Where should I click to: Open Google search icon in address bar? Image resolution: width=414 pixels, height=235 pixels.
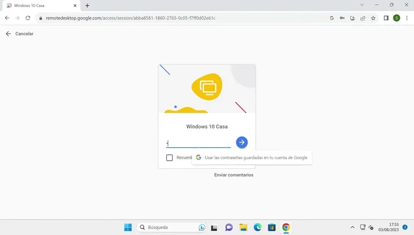pyautogui.click(x=332, y=18)
